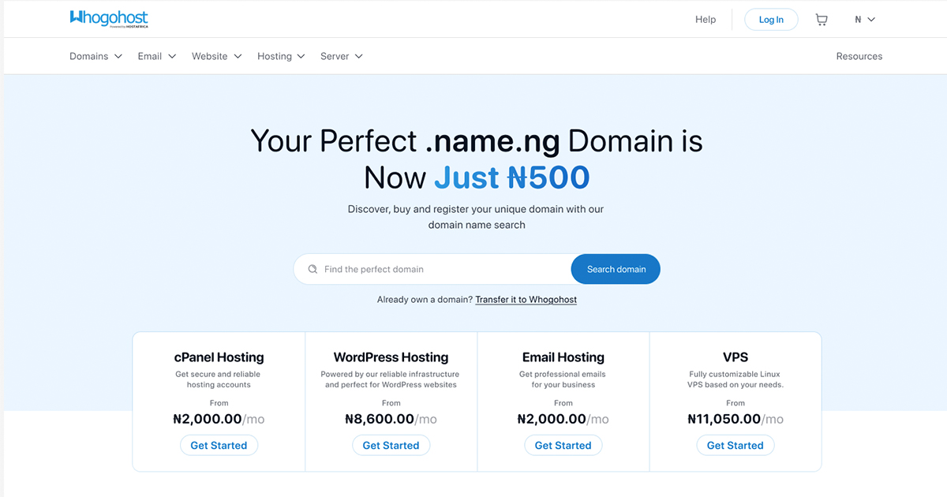Screen dimensions: 947x497
Task: Open the Server dropdown menu
Action: (x=341, y=56)
